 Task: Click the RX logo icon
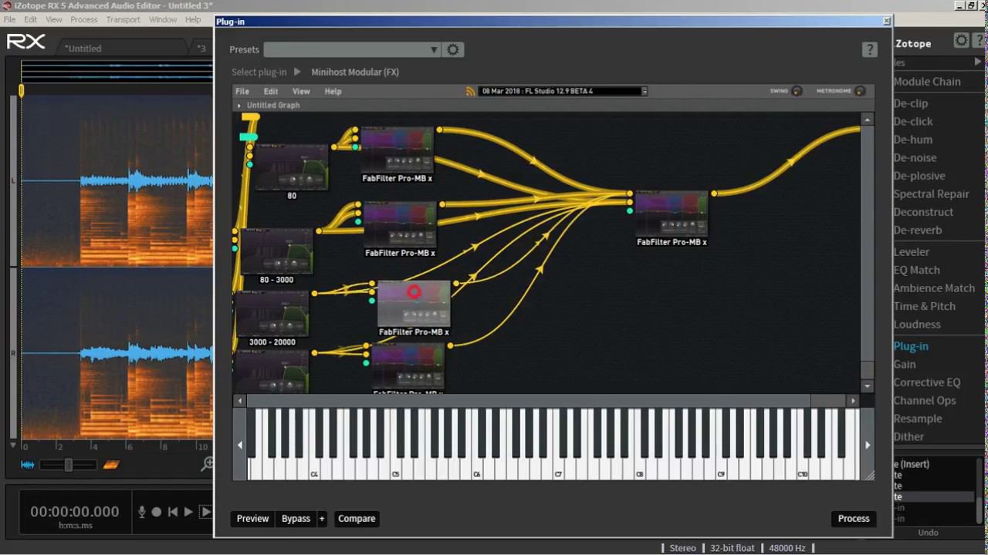pyautogui.click(x=26, y=42)
